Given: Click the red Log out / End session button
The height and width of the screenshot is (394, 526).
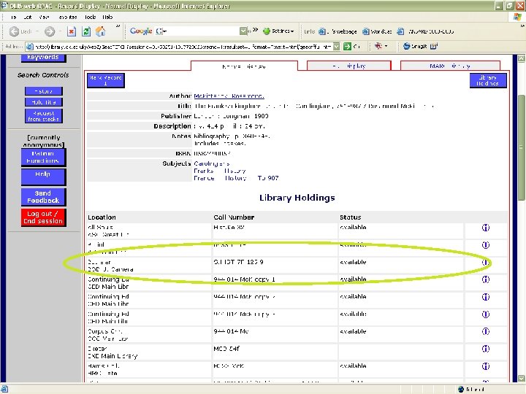Looking at the screenshot, I should pyautogui.click(x=43, y=217).
